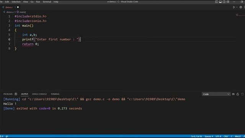Click the int a,b; declaration
The height and width of the screenshot is (138, 245).
coord(29,35)
